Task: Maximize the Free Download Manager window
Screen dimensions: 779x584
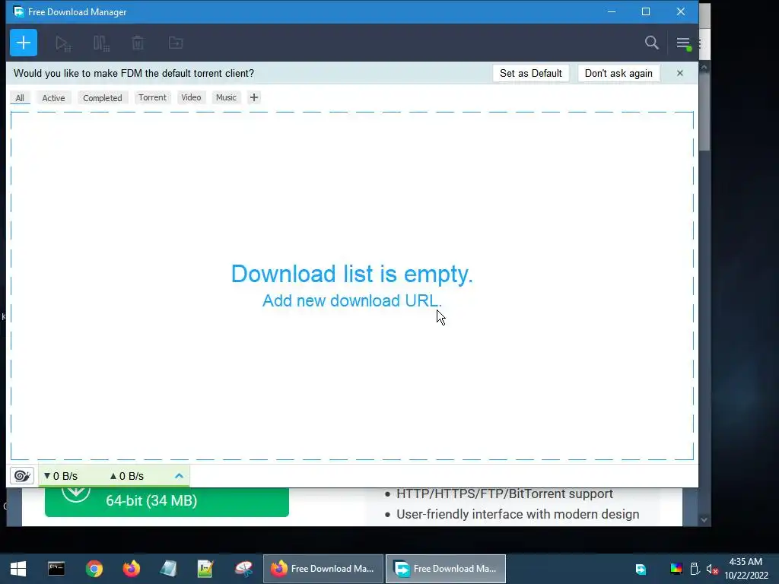Action: click(646, 11)
